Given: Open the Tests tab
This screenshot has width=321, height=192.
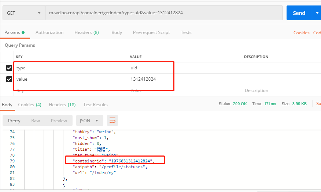Looking at the screenshot, I should tap(186, 32).
